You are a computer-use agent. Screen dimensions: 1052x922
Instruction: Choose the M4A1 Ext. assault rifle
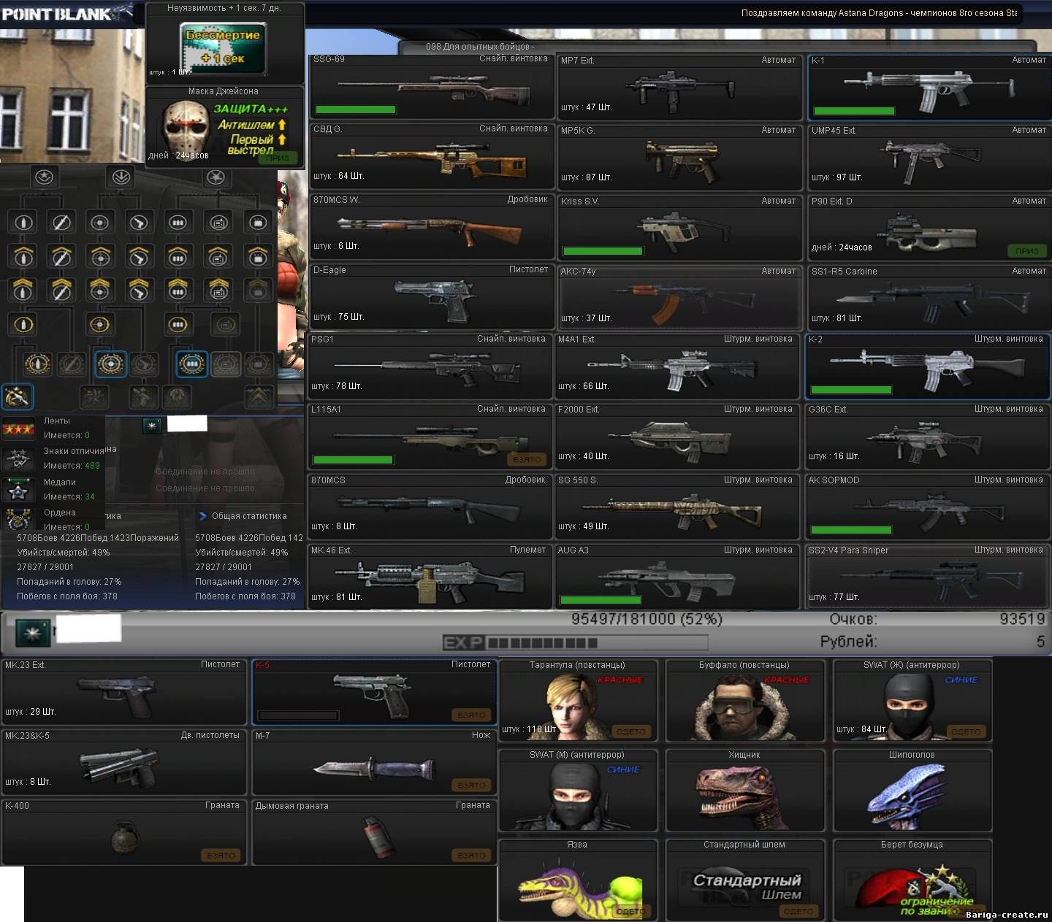pos(676,366)
